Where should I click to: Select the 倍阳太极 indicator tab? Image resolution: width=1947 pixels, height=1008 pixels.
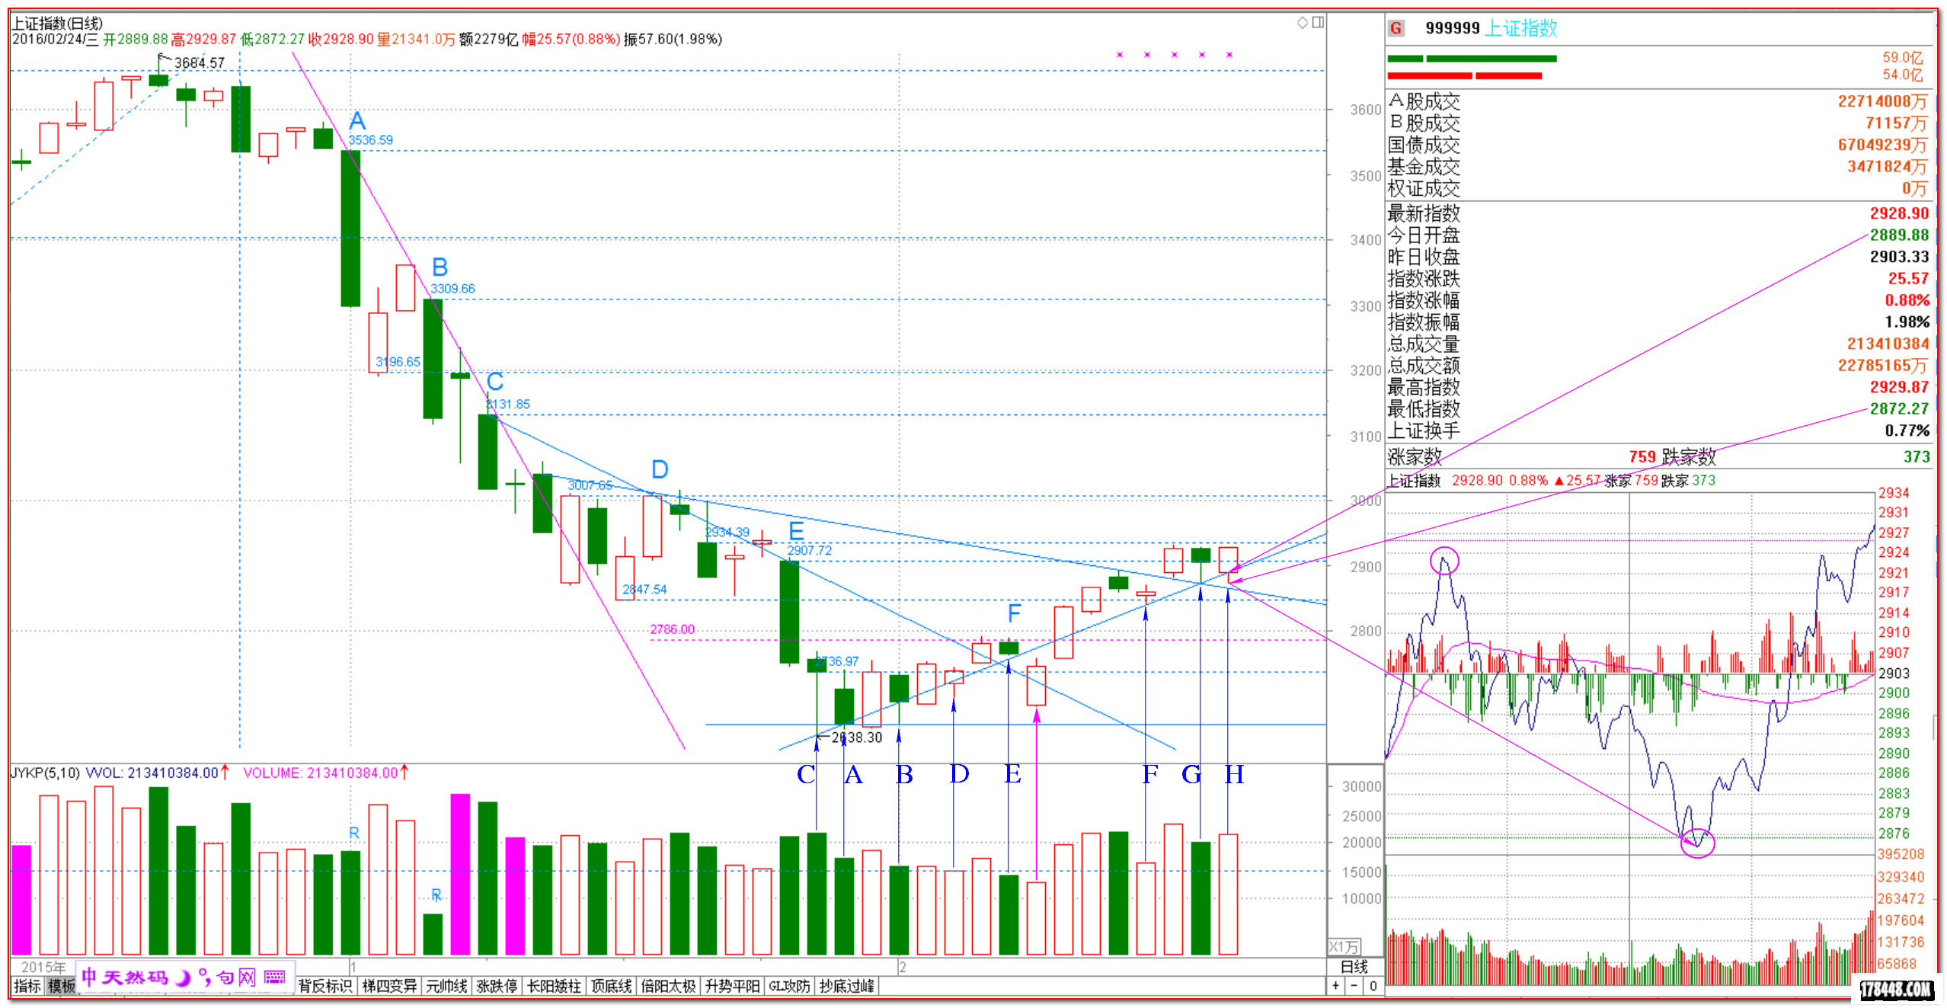point(668,986)
